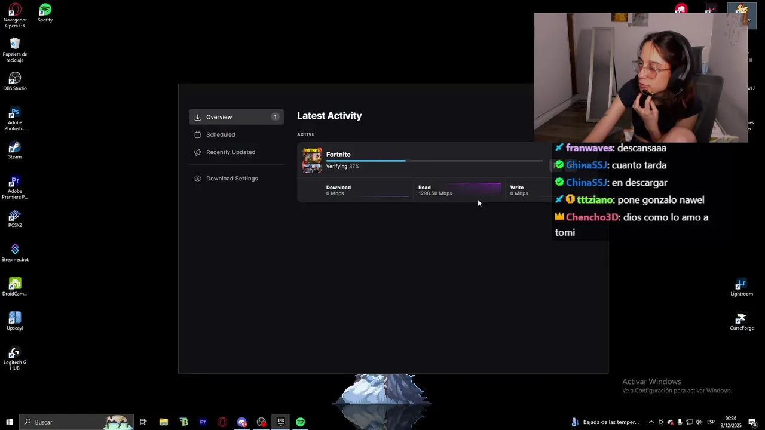Click the Fortnite game thumbnail
Viewport: 765px width, 430px height.
tap(312, 160)
